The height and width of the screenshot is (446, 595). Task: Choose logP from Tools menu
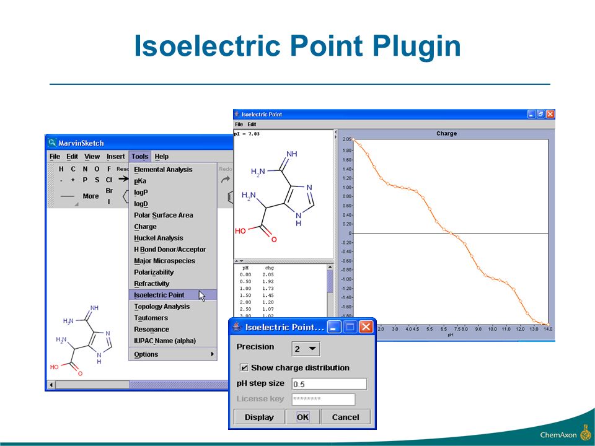[x=173, y=192]
